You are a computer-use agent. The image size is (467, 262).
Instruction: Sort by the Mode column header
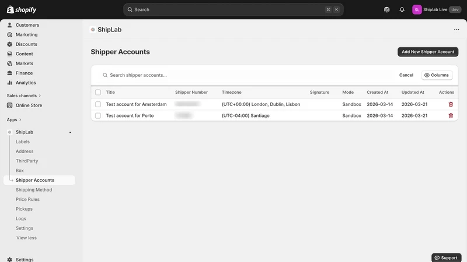click(348, 93)
